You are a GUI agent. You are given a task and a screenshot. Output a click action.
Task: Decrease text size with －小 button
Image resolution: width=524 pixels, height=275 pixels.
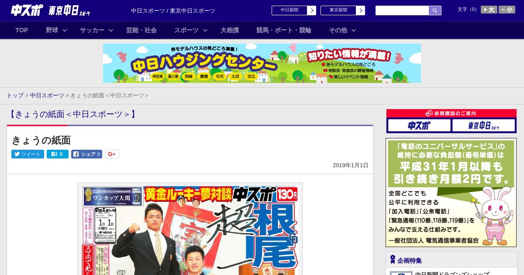coord(507,10)
